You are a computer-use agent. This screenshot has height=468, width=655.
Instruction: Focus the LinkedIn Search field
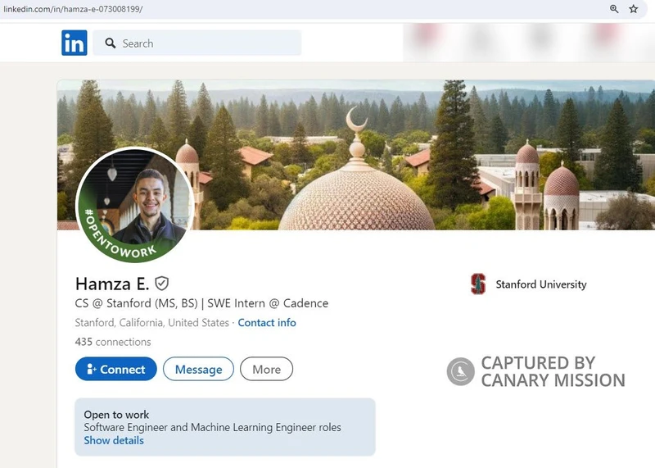pyautogui.click(x=196, y=43)
